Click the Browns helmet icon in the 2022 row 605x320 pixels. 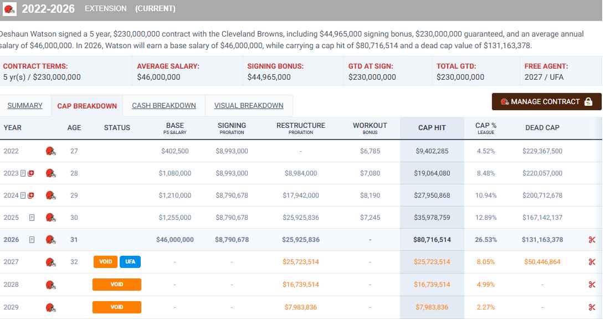pyautogui.click(x=50, y=151)
